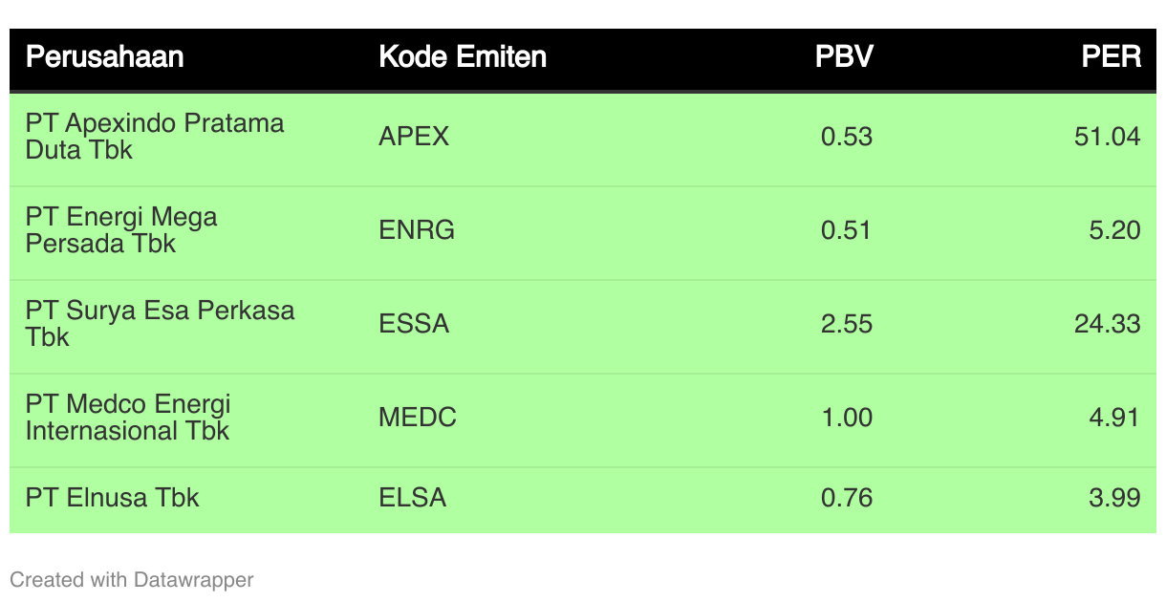Click PT Apexindo Pratama Duta Tbk cell

click(x=155, y=137)
